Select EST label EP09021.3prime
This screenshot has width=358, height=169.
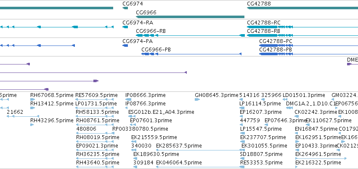(x=97, y=146)
